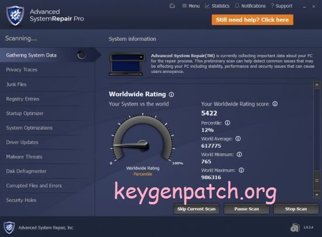The width and height of the screenshot is (322, 237).
Task: Click the World Maximum value 986316
Action: [x=211, y=177]
